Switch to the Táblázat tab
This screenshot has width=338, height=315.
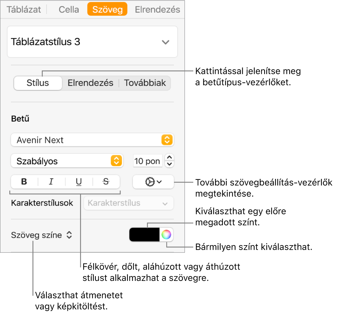(24, 9)
